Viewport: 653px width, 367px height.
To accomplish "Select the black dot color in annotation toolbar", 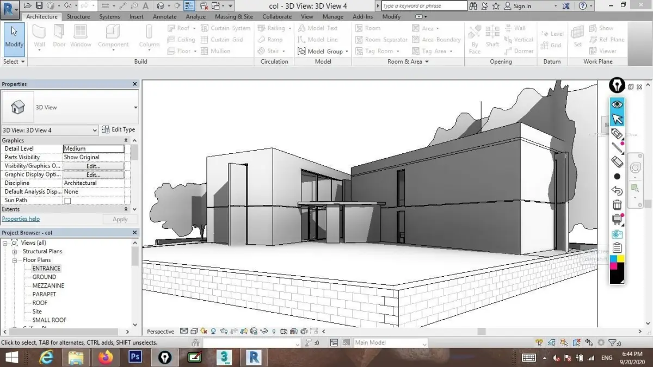I will tap(617, 176).
